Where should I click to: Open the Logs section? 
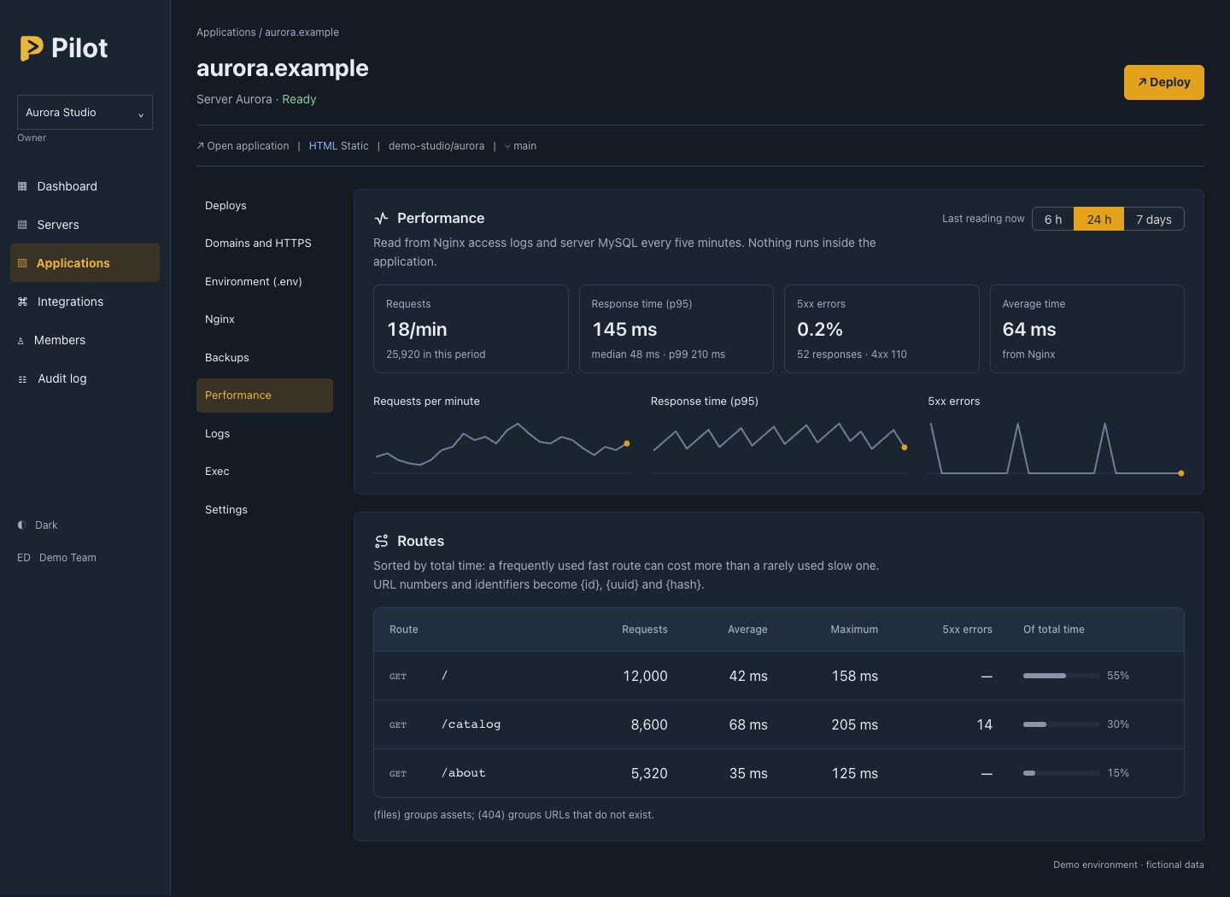click(265, 434)
